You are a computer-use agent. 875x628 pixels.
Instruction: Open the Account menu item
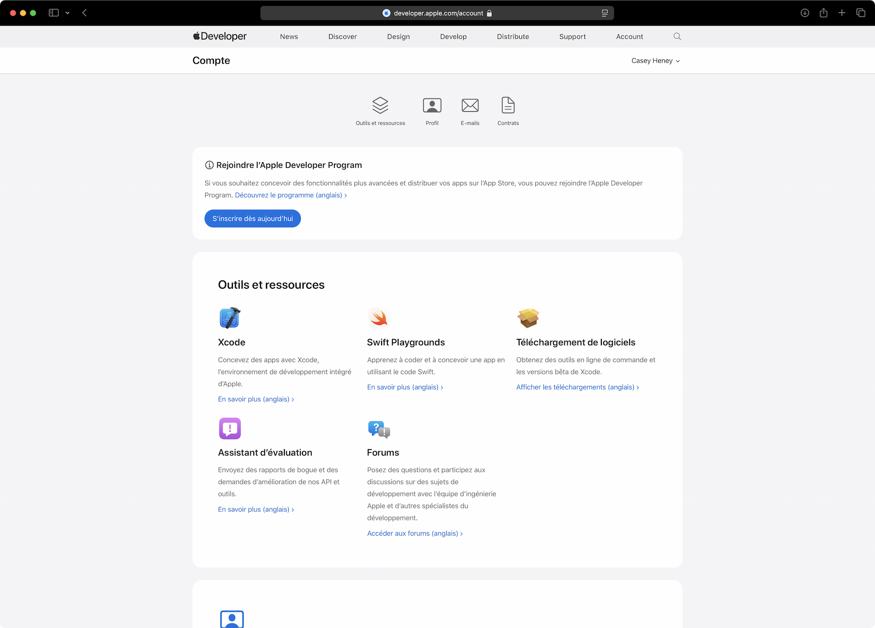[x=630, y=36]
